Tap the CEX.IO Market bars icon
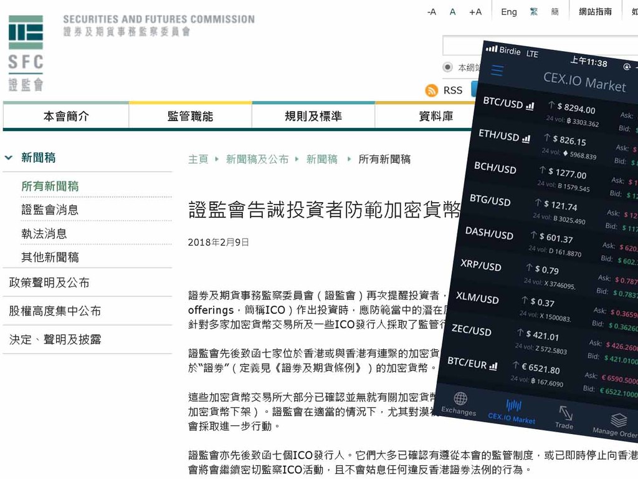This screenshot has width=638, height=479. click(x=513, y=405)
